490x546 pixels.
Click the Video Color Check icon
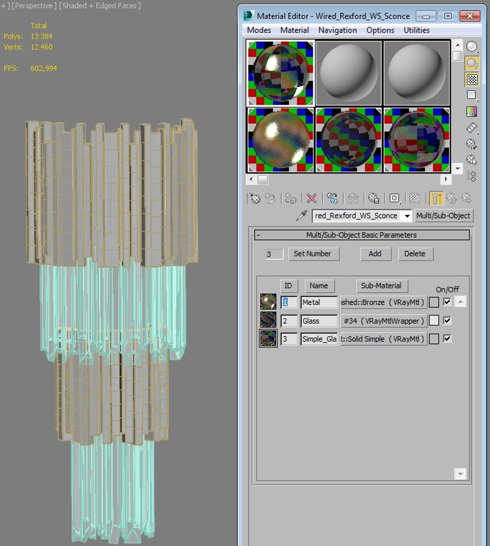click(x=472, y=111)
